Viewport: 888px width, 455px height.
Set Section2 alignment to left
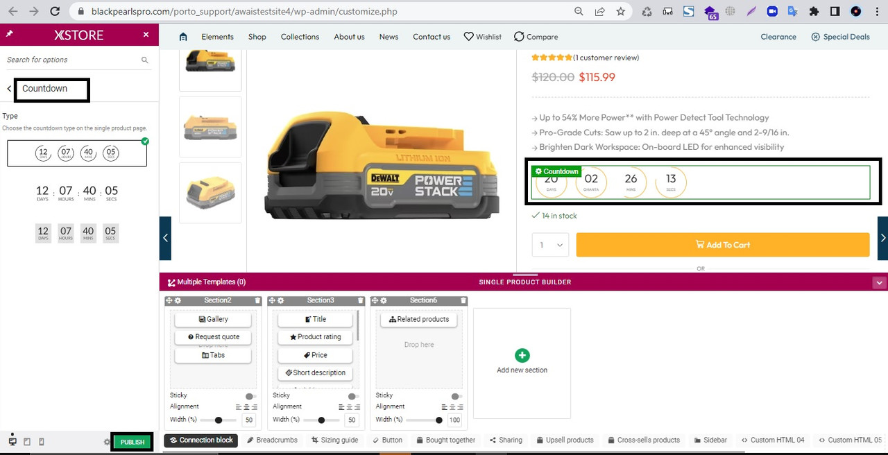(x=239, y=407)
